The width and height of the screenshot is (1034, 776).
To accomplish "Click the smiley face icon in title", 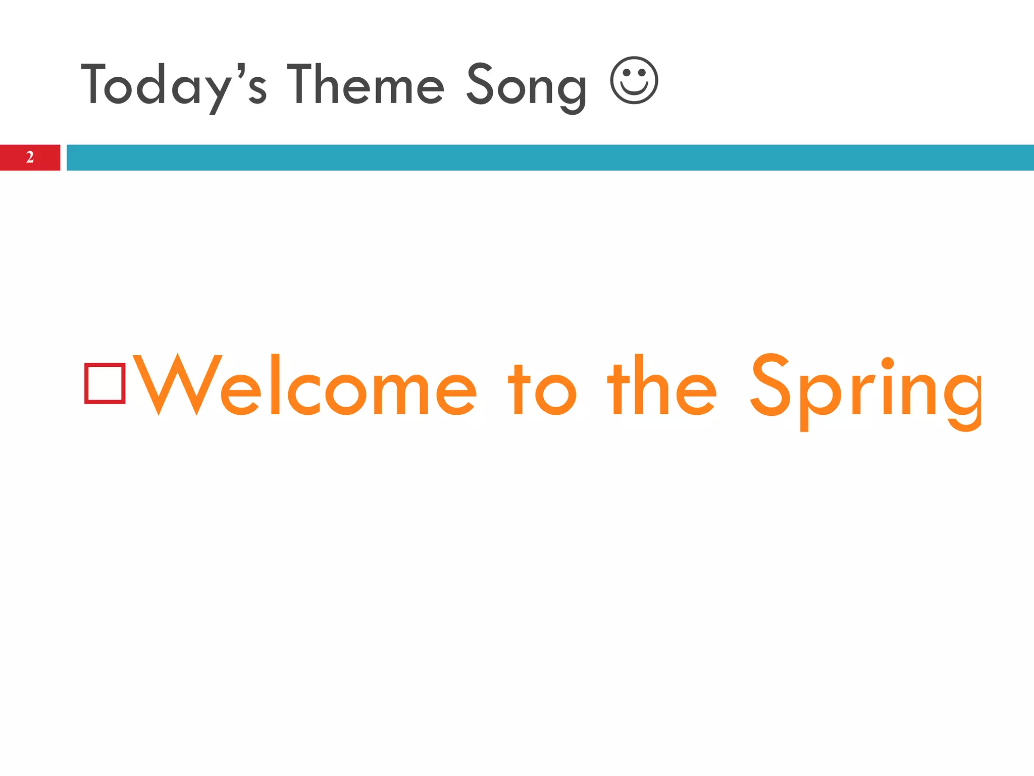I will [634, 80].
